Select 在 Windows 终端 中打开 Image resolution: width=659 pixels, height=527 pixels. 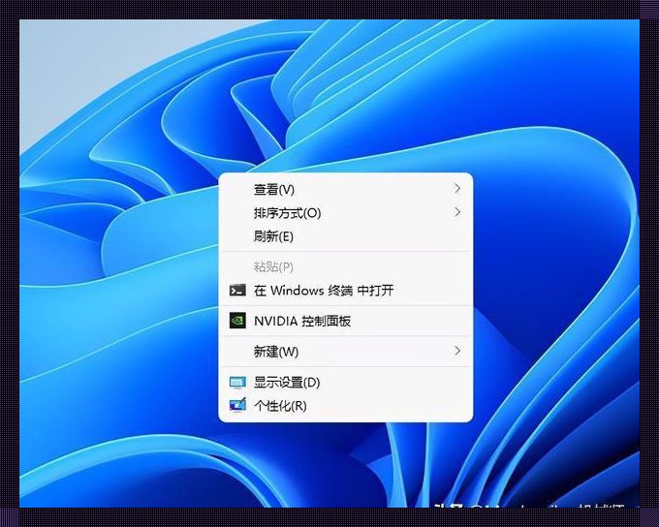click(345, 291)
